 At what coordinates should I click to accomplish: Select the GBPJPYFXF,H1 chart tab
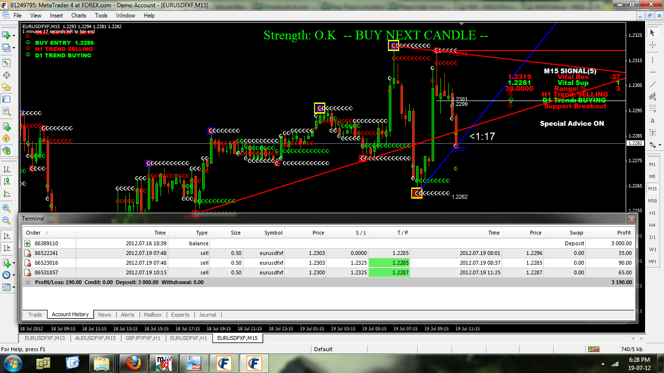tap(142, 338)
